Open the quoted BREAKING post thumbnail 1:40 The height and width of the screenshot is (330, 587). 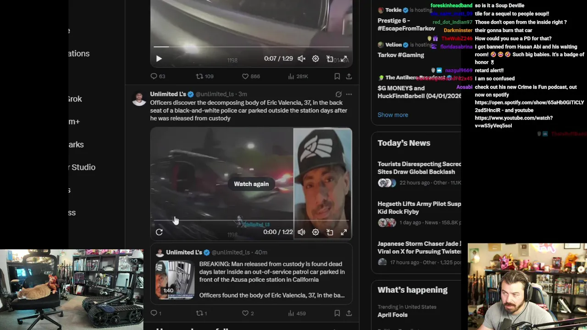[x=175, y=280]
